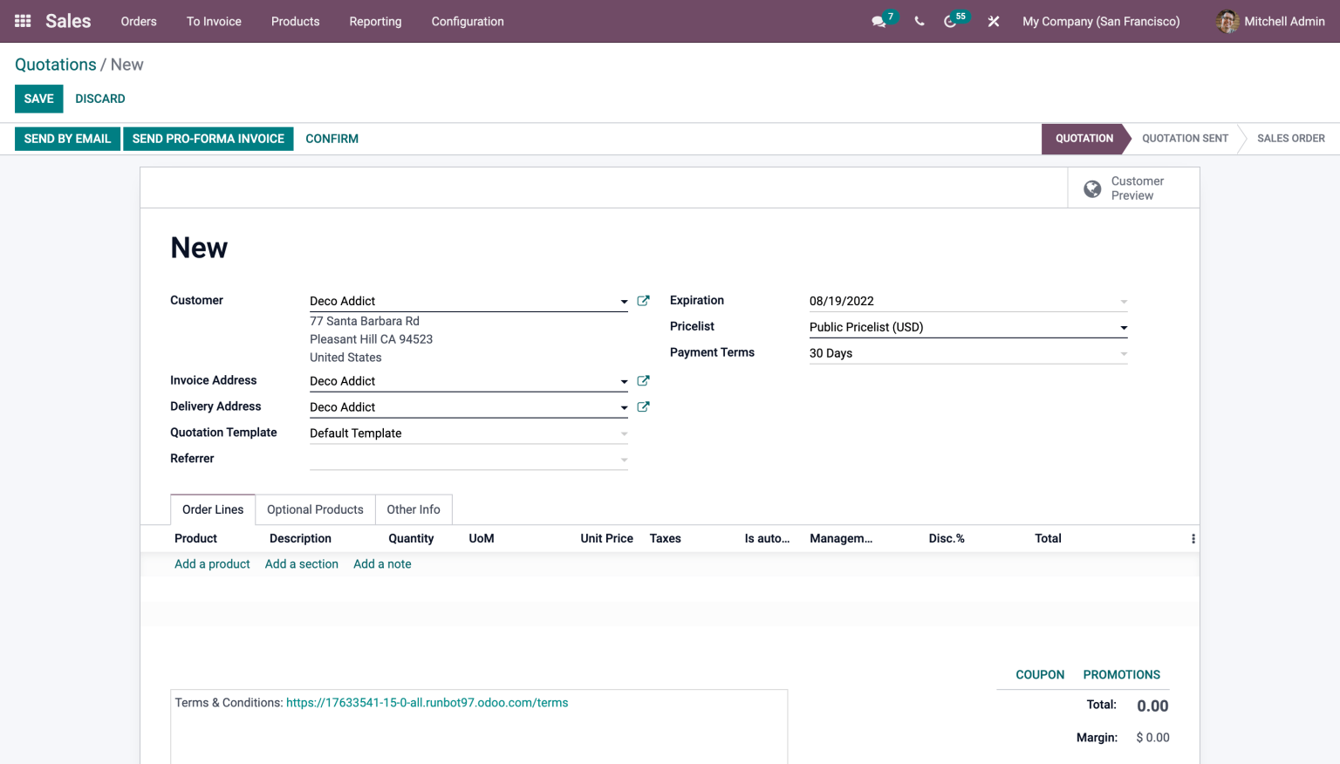1340x764 pixels.
Task: Set quotation stage to SALES ORDER
Action: pos(1291,138)
